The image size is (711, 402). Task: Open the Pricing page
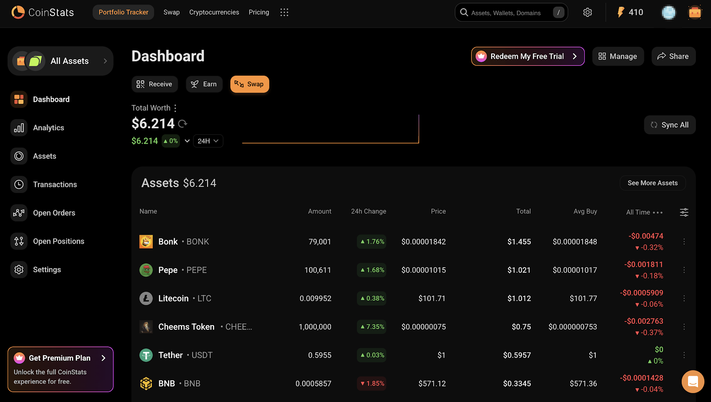[259, 12]
